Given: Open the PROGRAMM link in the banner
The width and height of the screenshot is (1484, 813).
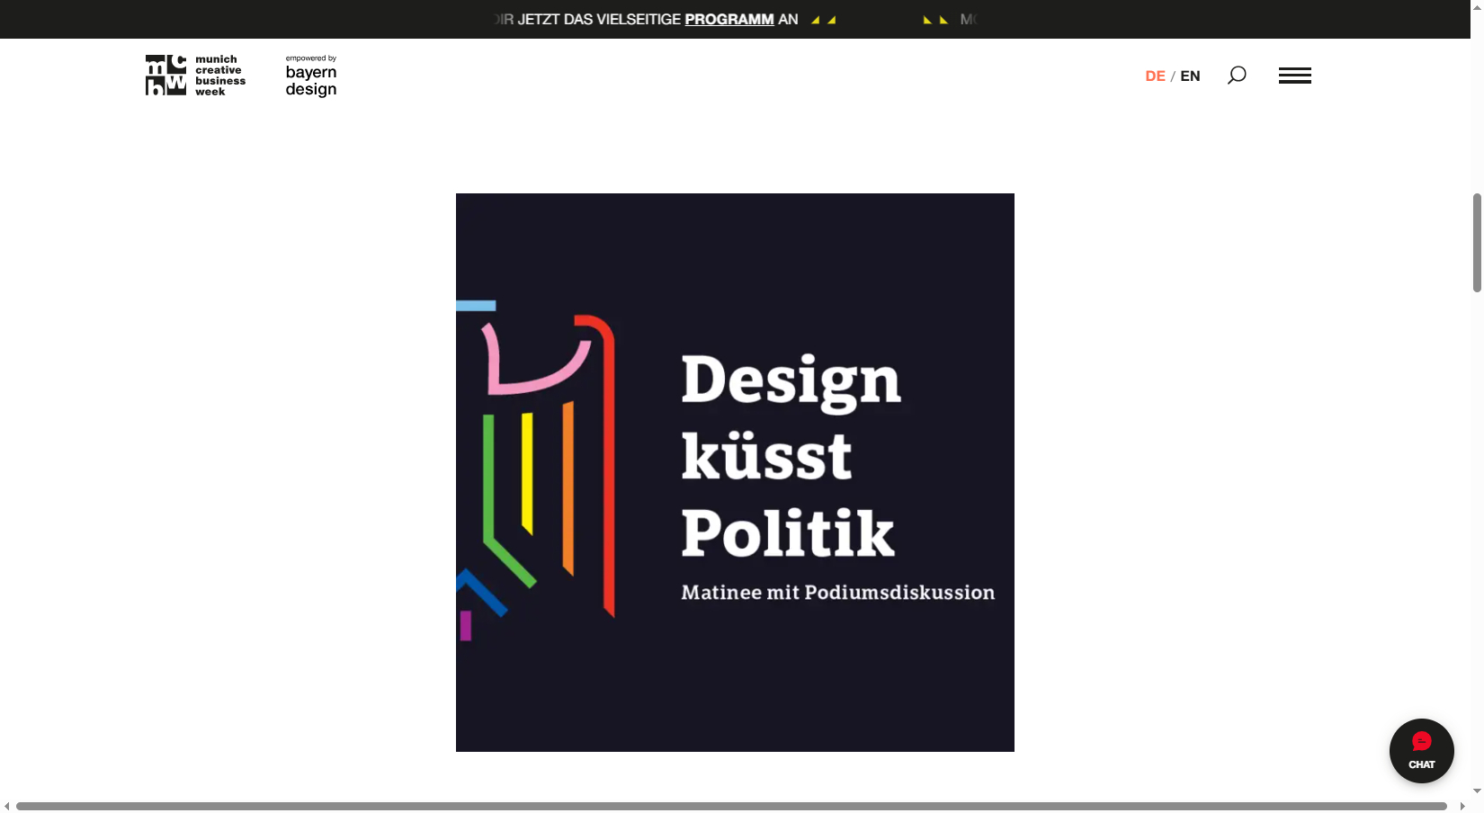Looking at the screenshot, I should (x=729, y=20).
